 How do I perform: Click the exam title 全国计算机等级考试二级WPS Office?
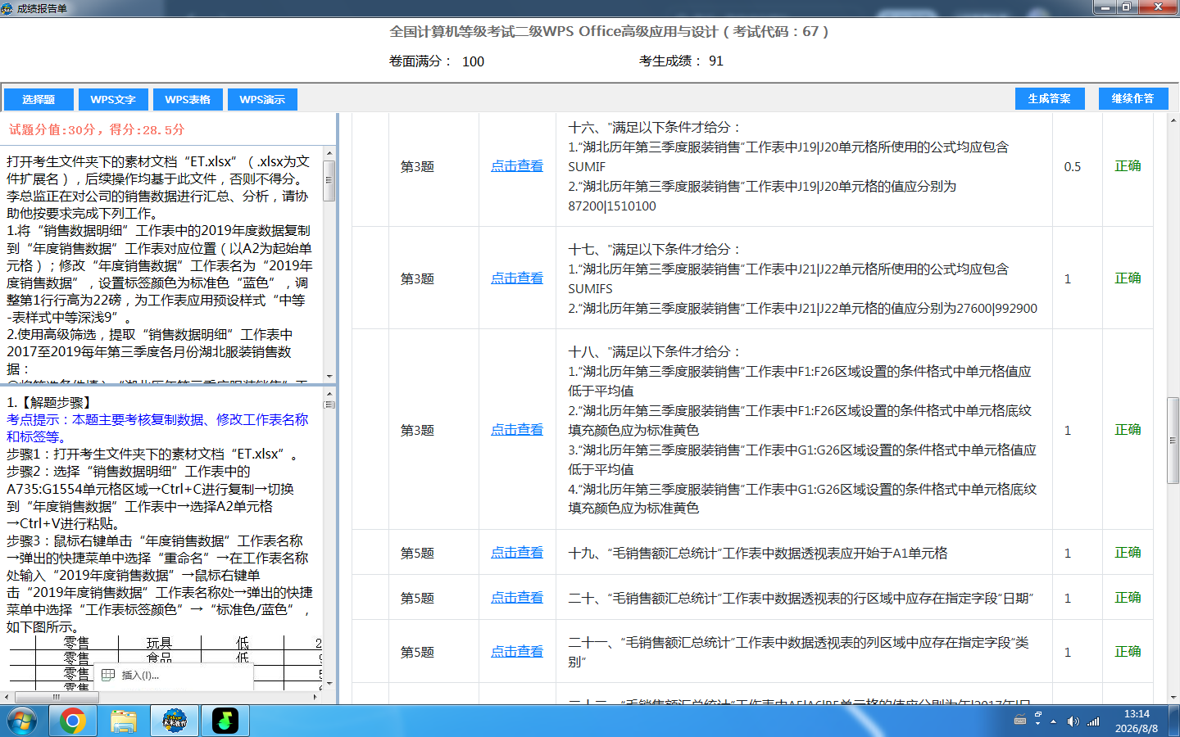609,31
